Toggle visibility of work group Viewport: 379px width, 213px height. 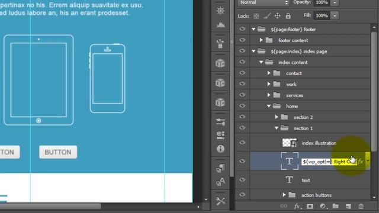(x=242, y=84)
